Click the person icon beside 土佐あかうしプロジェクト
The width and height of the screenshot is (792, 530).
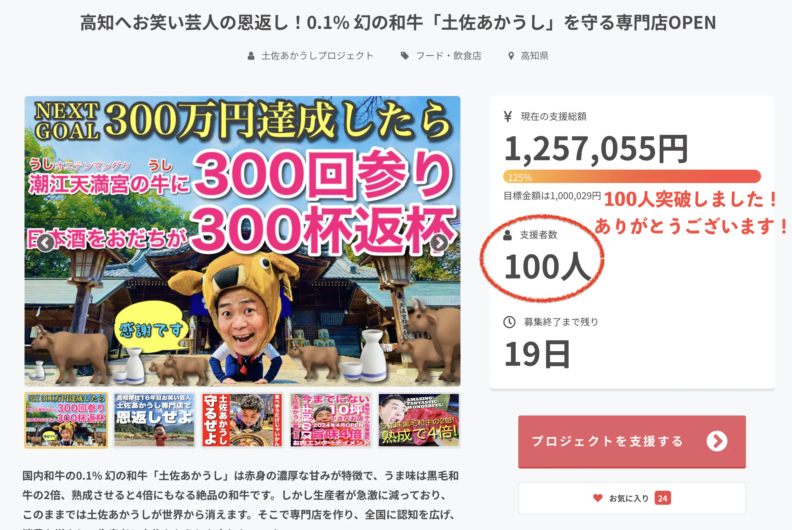click(x=251, y=56)
